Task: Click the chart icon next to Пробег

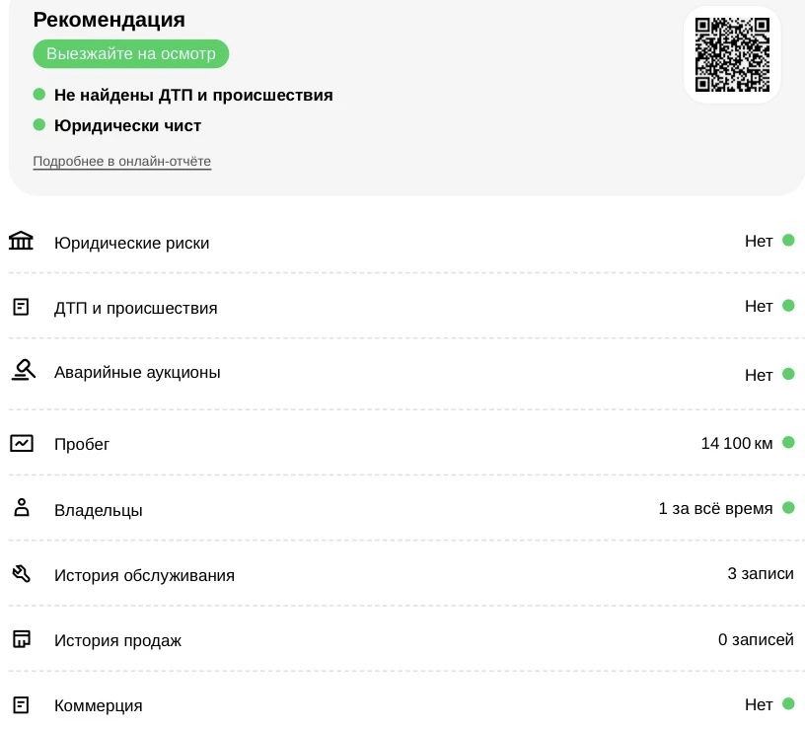Action: point(22,443)
